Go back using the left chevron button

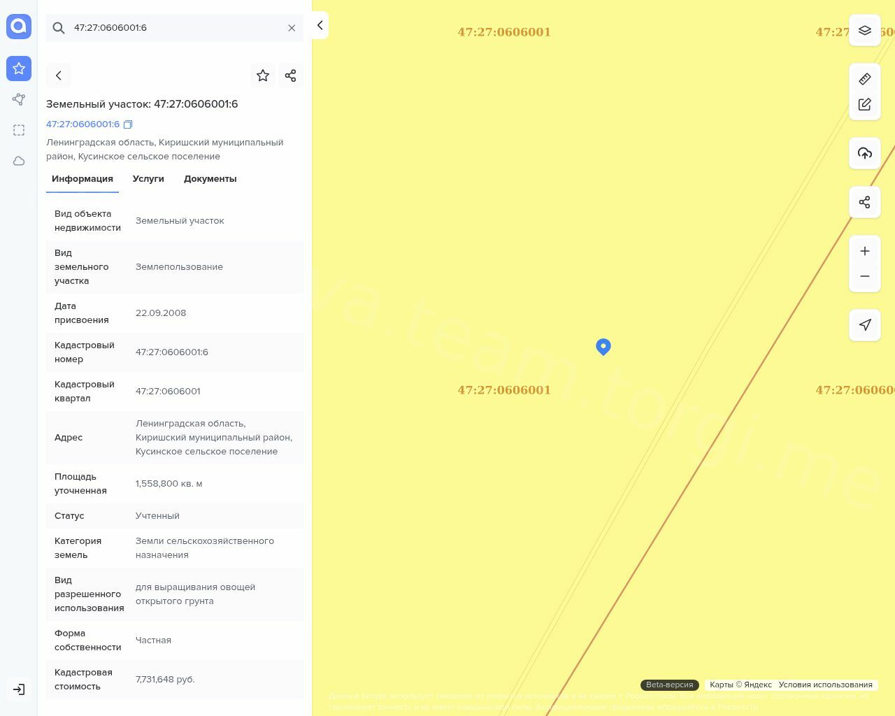click(59, 76)
